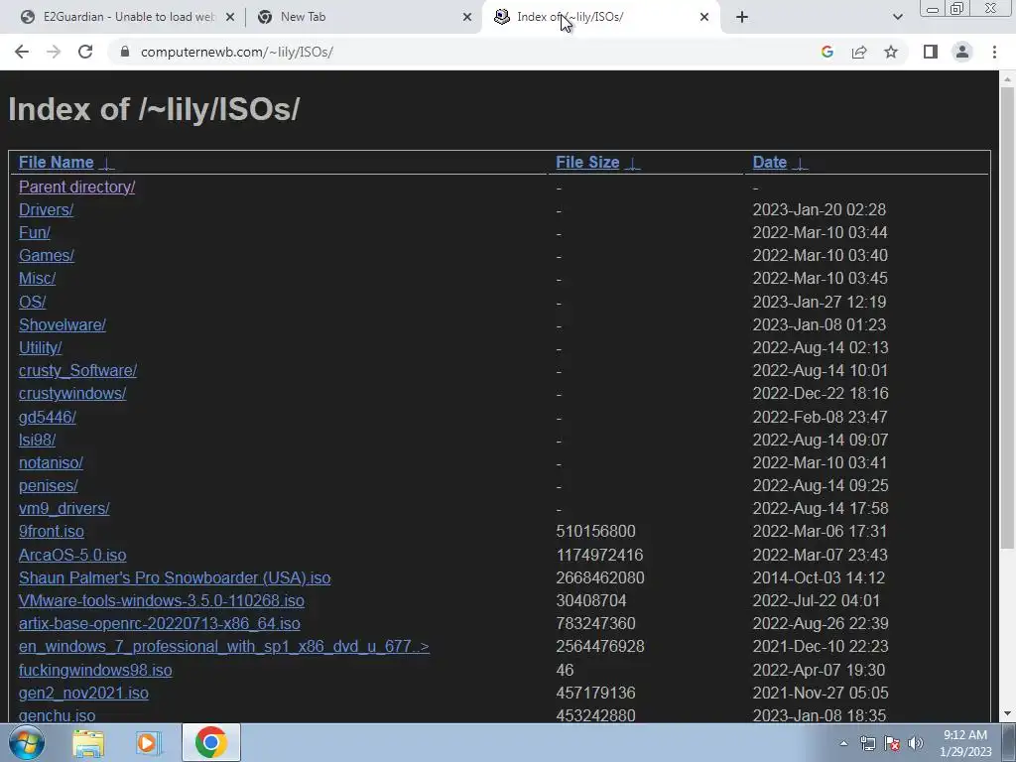Sort listing by Date header
1016x762 pixels.
770,162
